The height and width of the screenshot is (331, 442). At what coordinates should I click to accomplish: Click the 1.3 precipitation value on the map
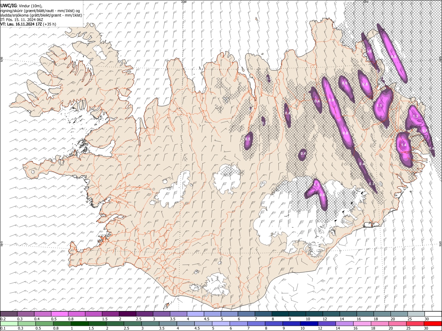coord(415,117)
